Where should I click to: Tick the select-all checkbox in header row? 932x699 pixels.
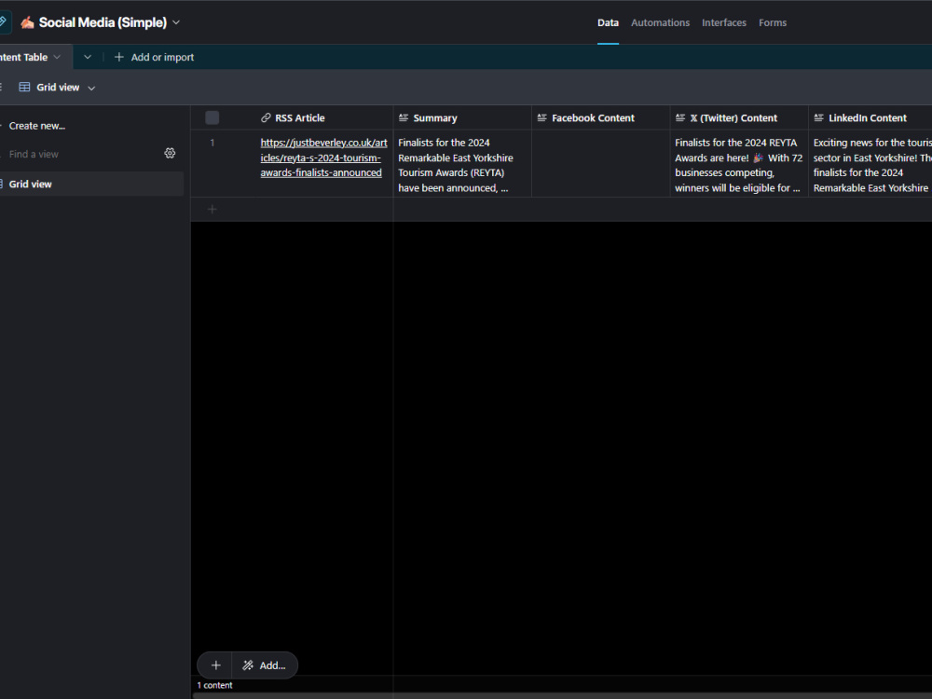212,117
